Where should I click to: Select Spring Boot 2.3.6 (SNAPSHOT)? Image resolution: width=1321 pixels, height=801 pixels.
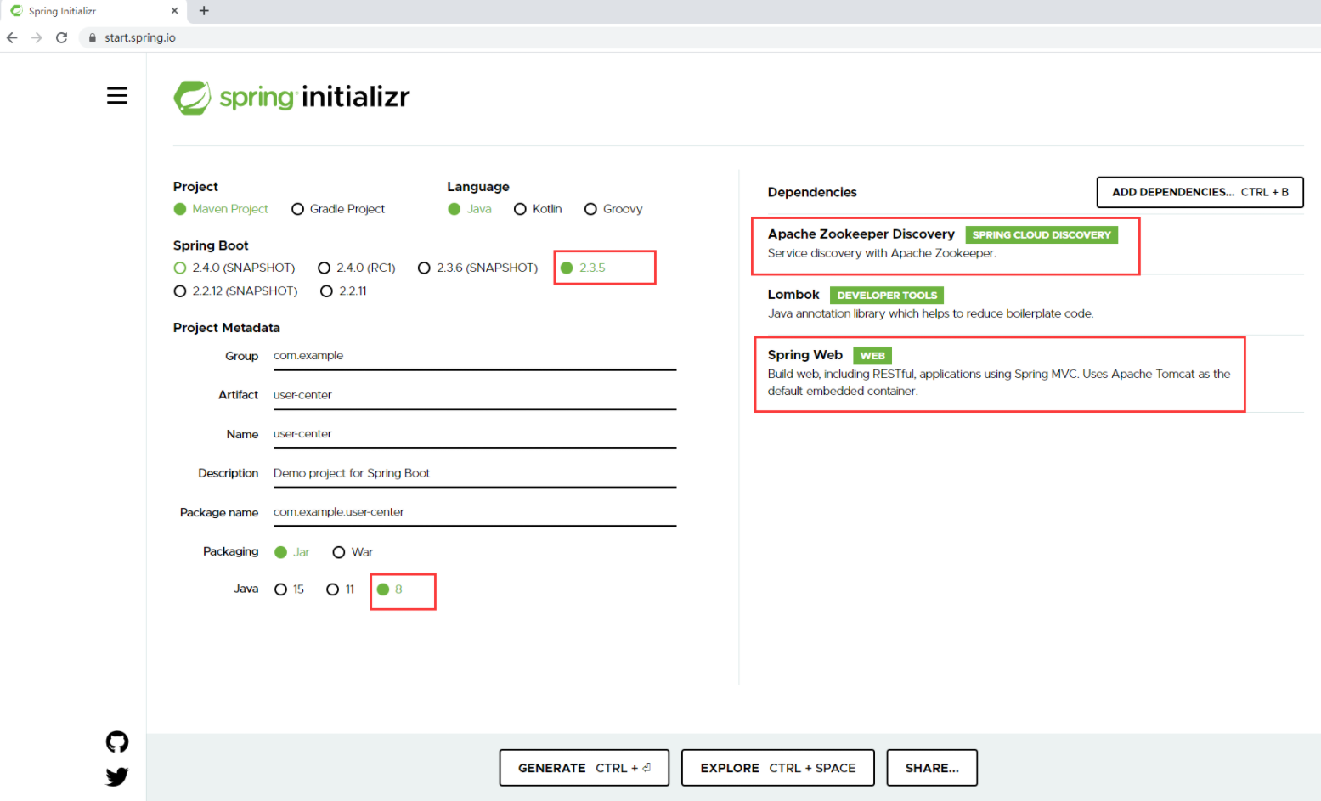coord(478,268)
